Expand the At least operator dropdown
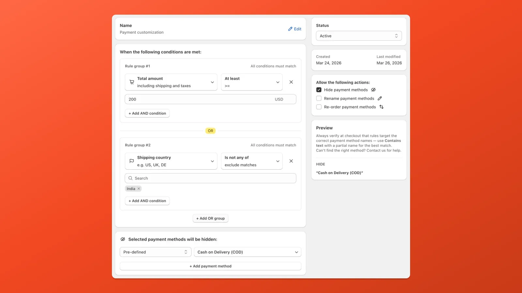The image size is (522, 293). [x=252, y=82]
